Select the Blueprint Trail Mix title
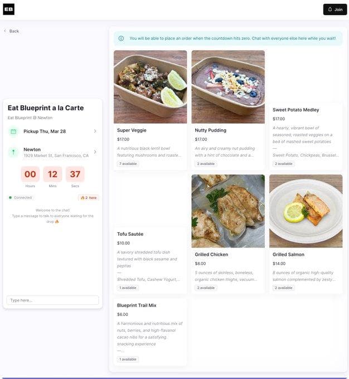The image size is (349, 379). pos(137,305)
